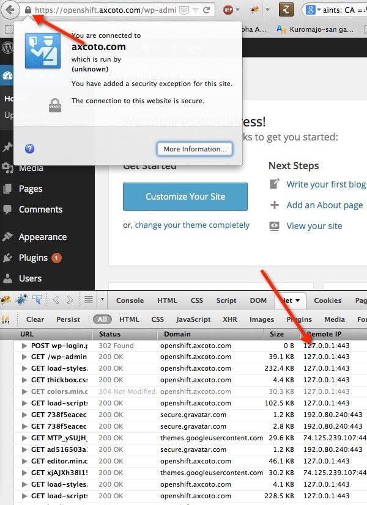Open Appearance menu in sidebar
This screenshot has height=505, width=367.
[43, 237]
